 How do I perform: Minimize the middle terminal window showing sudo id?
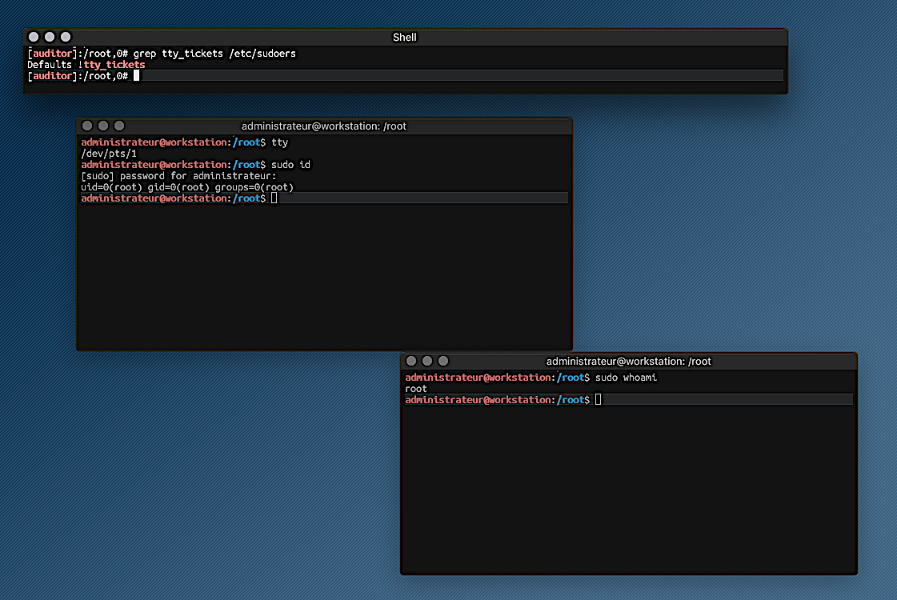(103, 126)
